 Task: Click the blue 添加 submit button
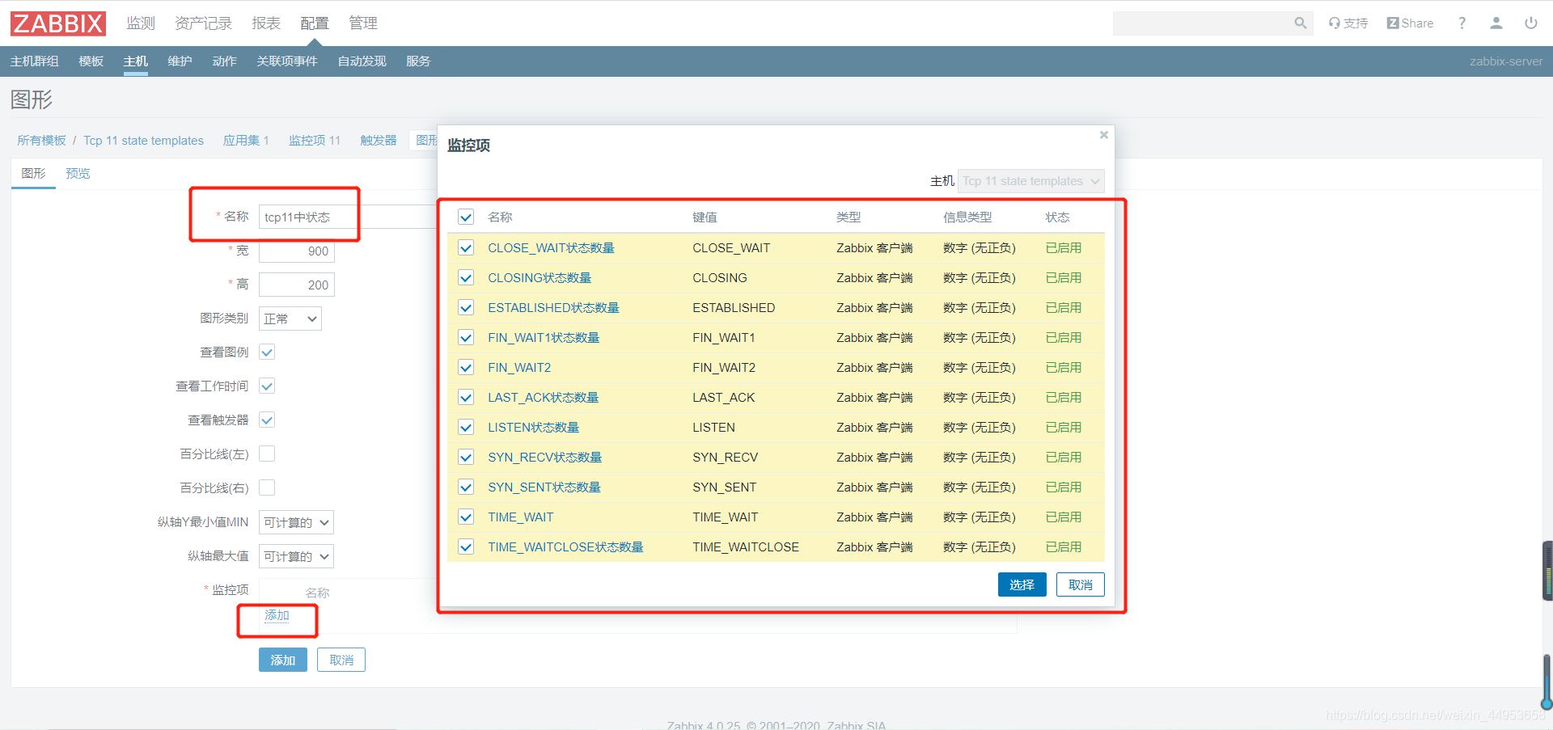click(283, 660)
